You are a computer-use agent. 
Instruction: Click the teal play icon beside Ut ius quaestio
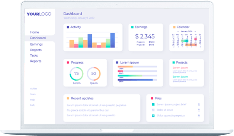click(153, 116)
